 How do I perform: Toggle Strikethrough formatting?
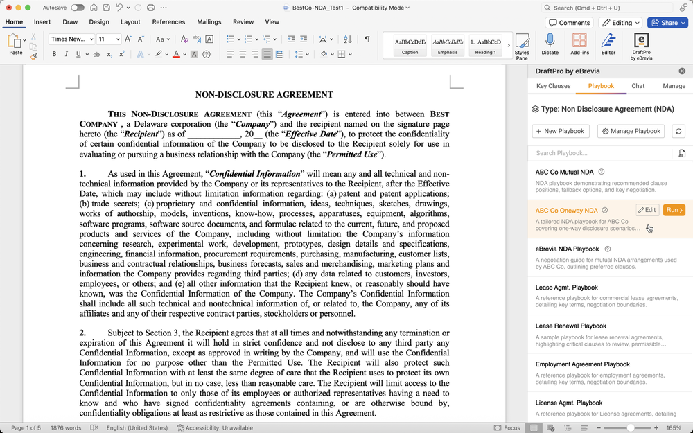coord(96,54)
